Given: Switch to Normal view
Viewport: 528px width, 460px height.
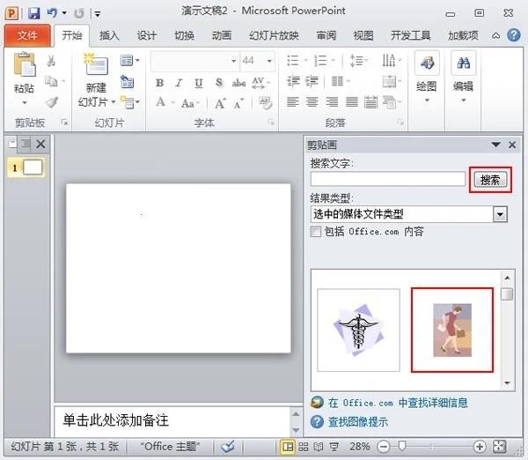Looking at the screenshot, I should [288, 447].
